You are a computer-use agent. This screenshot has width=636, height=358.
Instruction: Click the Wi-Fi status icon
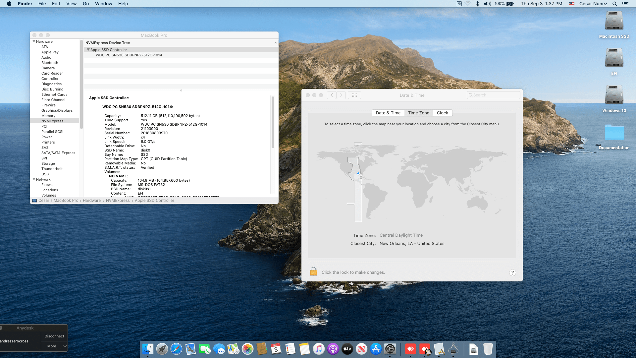click(x=468, y=4)
